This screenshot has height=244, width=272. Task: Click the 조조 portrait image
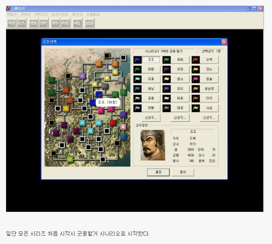click(153, 145)
